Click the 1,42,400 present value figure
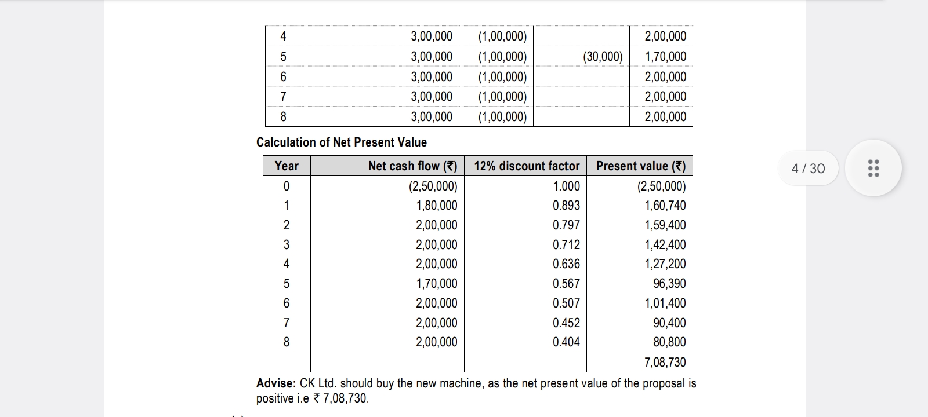The width and height of the screenshot is (928, 417). [665, 245]
